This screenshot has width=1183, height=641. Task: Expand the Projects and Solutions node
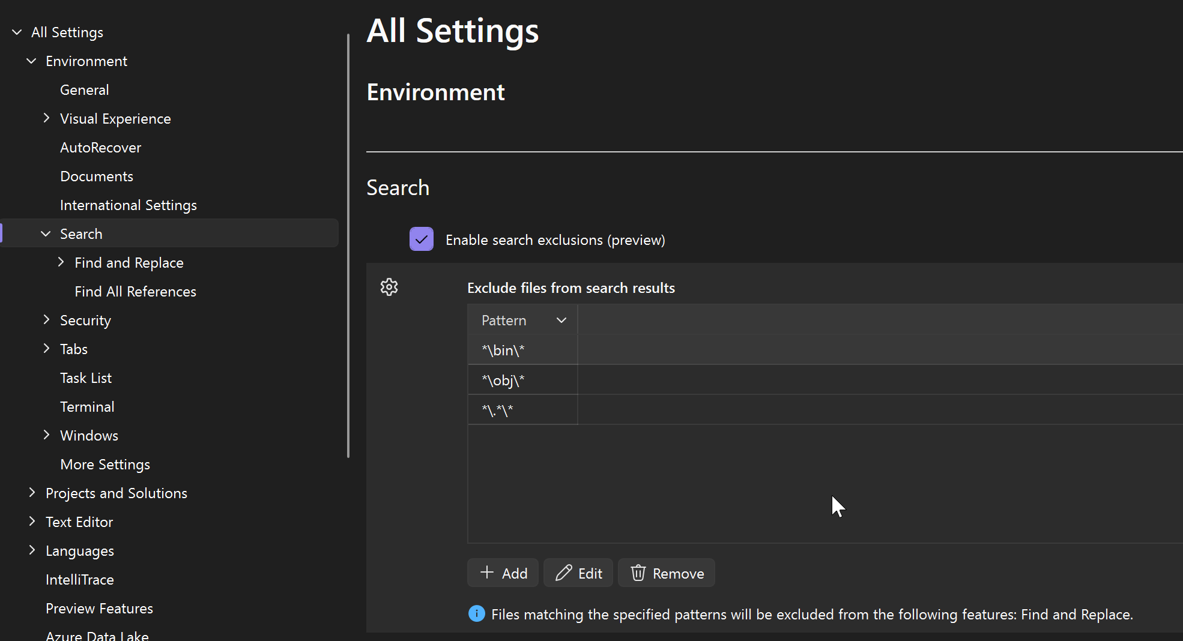[x=32, y=493]
